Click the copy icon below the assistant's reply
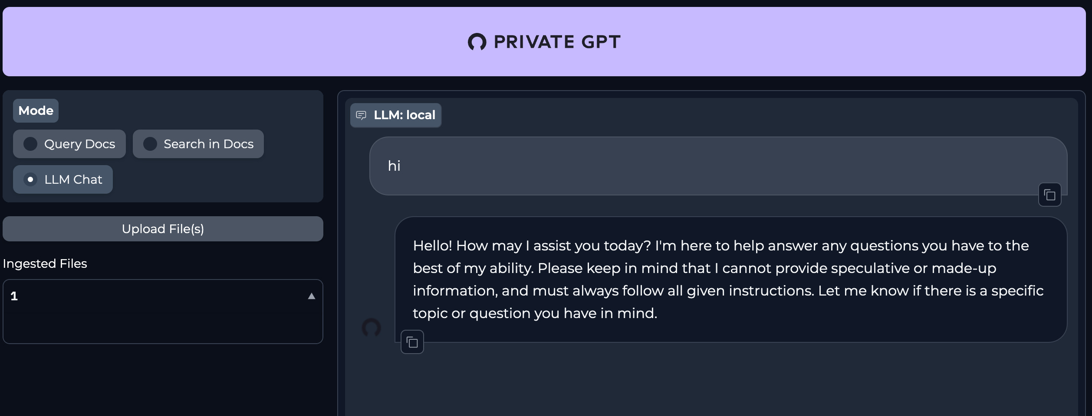This screenshot has height=416, width=1092. pyautogui.click(x=411, y=342)
